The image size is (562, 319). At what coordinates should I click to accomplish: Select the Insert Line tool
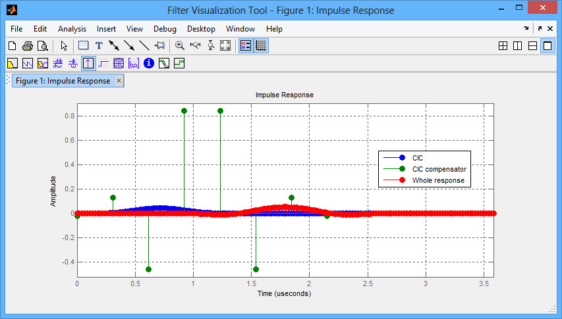pyautogui.click(x=144, y=45)
